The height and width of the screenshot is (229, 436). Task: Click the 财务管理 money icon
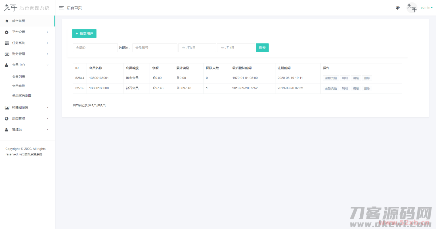click(7, 54)
